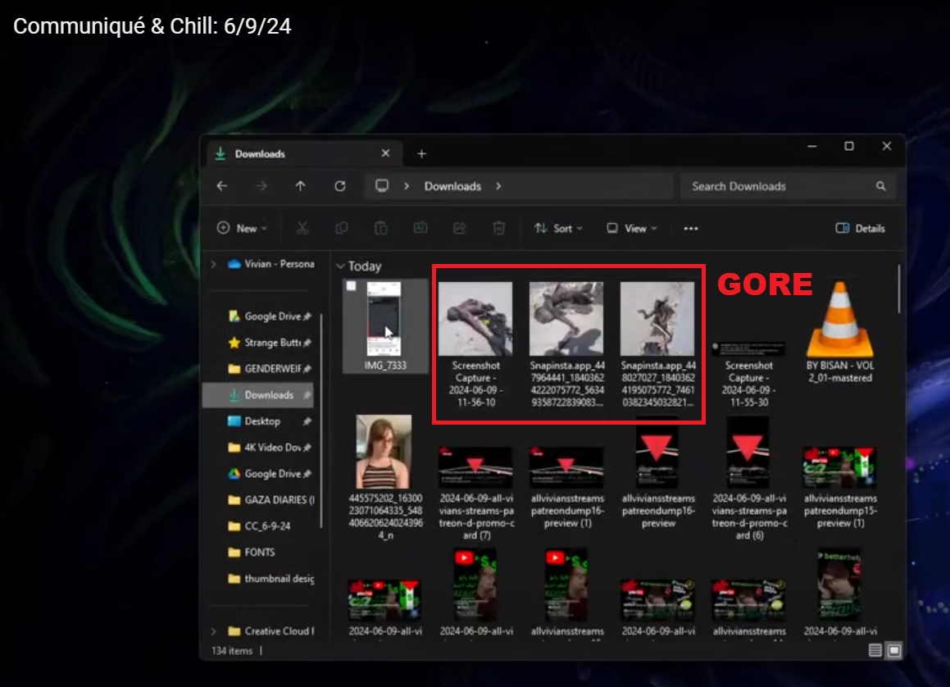Click the Refresh icon in navigation bar
The image size is (950, 687).
point(340,186)
